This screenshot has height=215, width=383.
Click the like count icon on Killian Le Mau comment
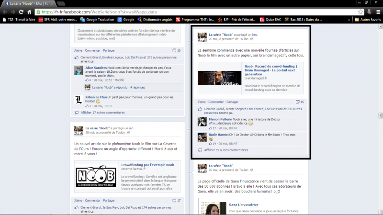coord(88,106)
